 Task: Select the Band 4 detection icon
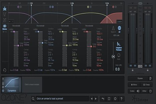pos(113,29)
